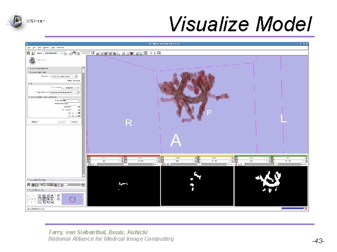Click the next module arrow icon
Image resolution: width=337 pixels, height=252 pixels.
click(70, 53)
